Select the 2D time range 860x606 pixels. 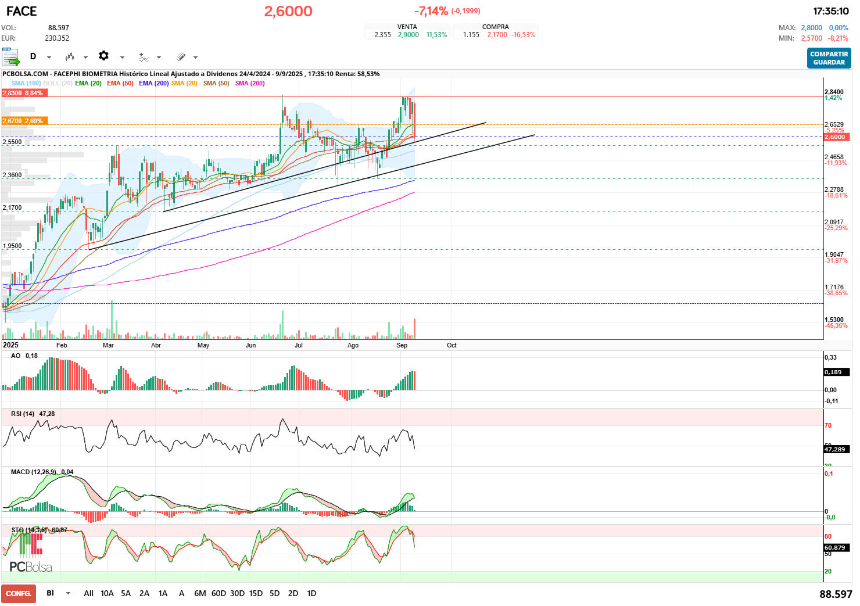pos(293,593)
